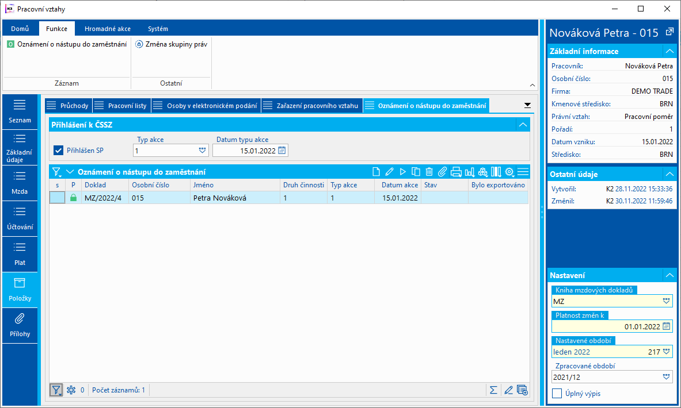This screenshot has height=408, width=681.
Task: Open calendar for Platnost změn k
Action: [667, 326]
